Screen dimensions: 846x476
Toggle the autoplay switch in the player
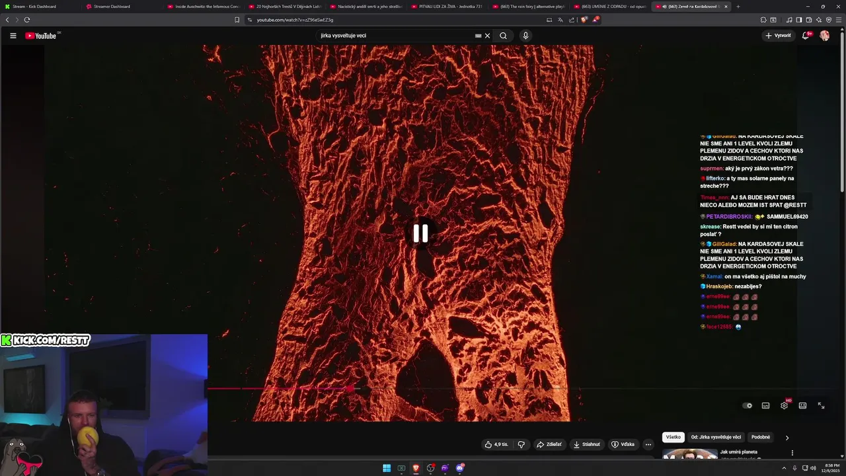point(747,405)
